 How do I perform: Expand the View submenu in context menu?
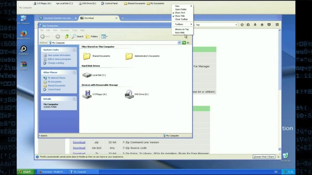(x=182, y=6)
